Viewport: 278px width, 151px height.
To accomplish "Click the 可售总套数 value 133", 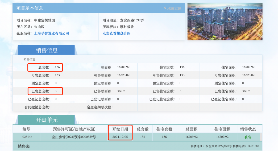I will tap(57, 75).
